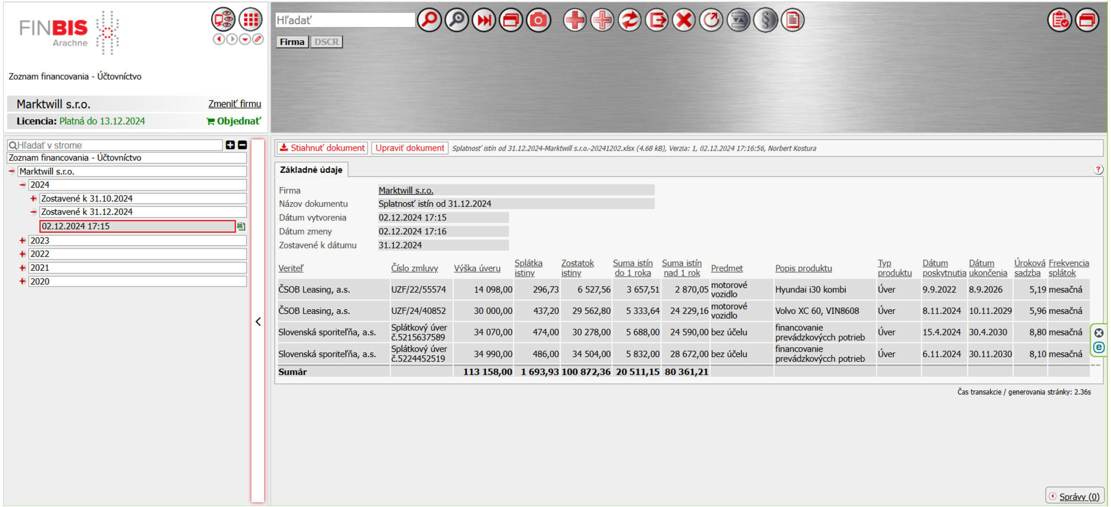Click into the Hľadať v strome field
The height and width of the screenshot is (507, 1111).
[115, 145]
